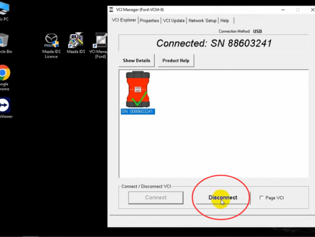Open This PC desktop icon
Image resolution: width=315 pixels, height=237 pixels.
(x=5, y=10)
